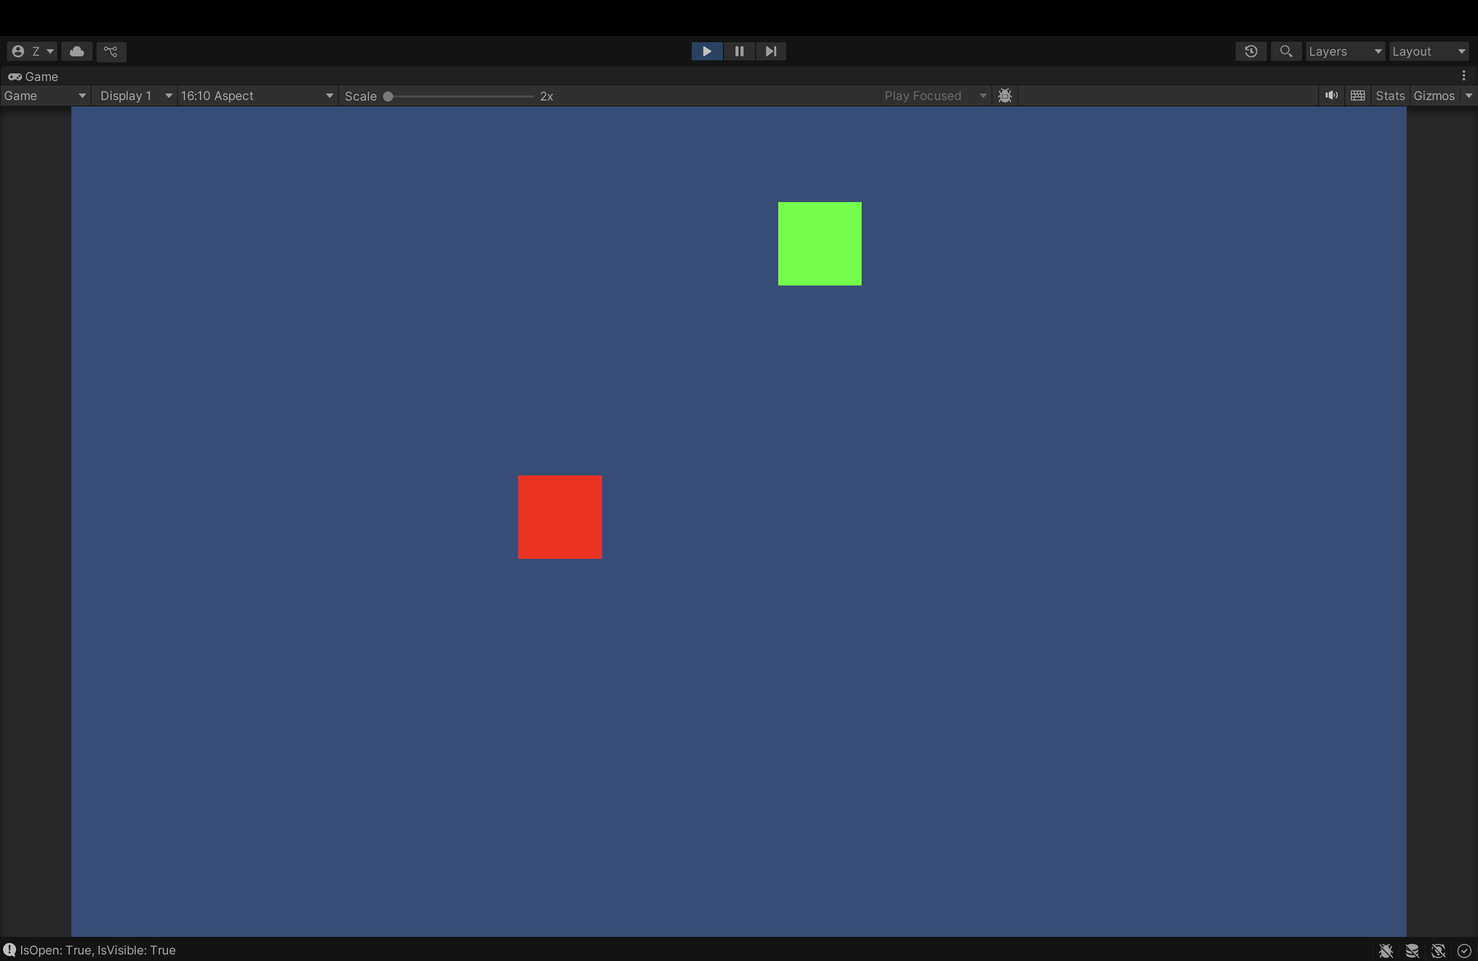Viewport: 1478px width, 961px height.
Task: Click the Scale slider handle
Action: coord(388,96)
